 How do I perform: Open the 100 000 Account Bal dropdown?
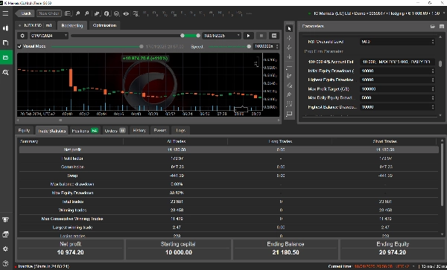click(397, 62)
